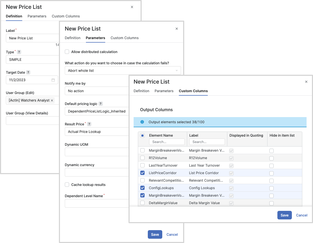The height and width of the screenshot is (243, 313).
Task: Open the Result Price dropdown
Action: tap(97, 132)
